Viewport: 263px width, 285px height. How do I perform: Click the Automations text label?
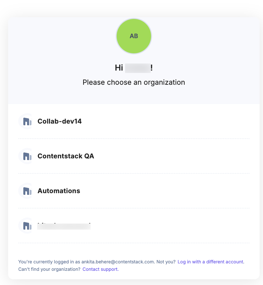pos(58,191)
